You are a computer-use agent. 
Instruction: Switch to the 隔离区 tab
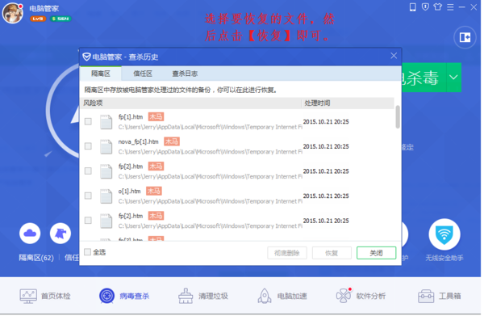[100, 74]
